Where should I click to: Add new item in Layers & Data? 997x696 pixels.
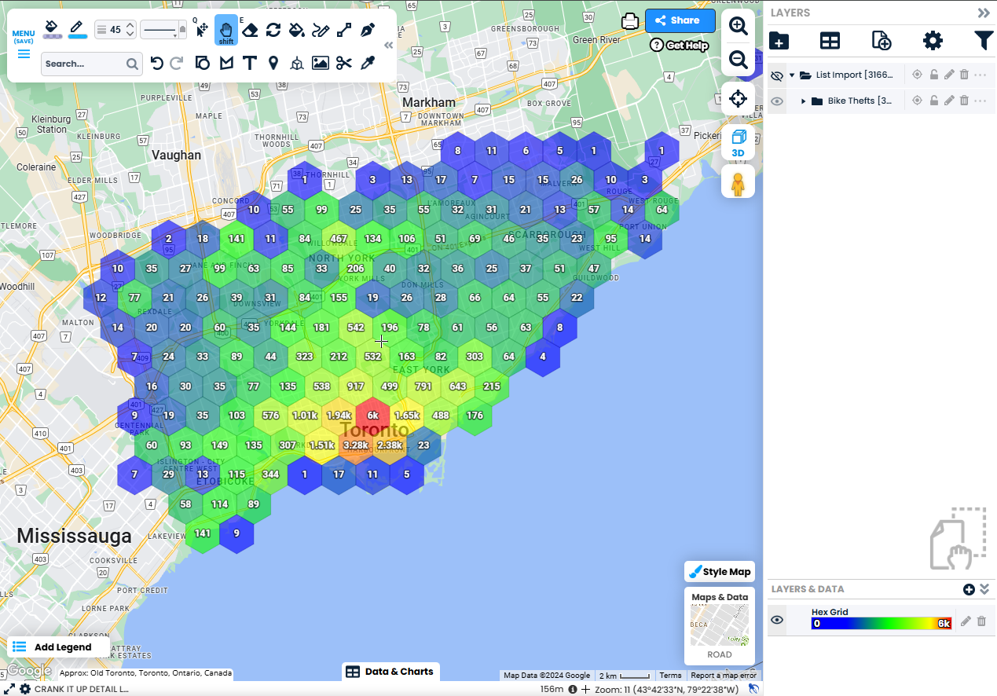click(969, 589)
